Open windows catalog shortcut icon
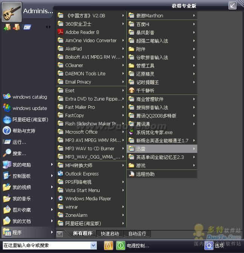 point(7,97)
